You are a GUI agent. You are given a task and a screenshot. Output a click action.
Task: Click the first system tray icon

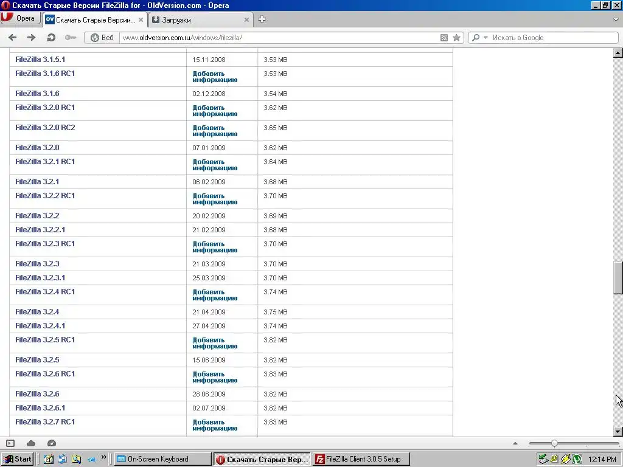click(x=543, y=460)
